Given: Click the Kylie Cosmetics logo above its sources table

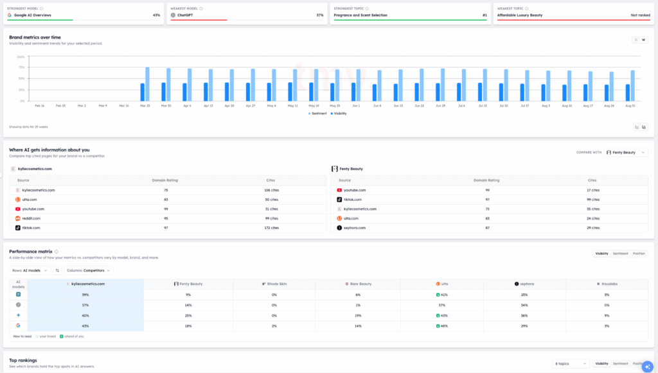Looking at the screenshot, I should point(13,169).
